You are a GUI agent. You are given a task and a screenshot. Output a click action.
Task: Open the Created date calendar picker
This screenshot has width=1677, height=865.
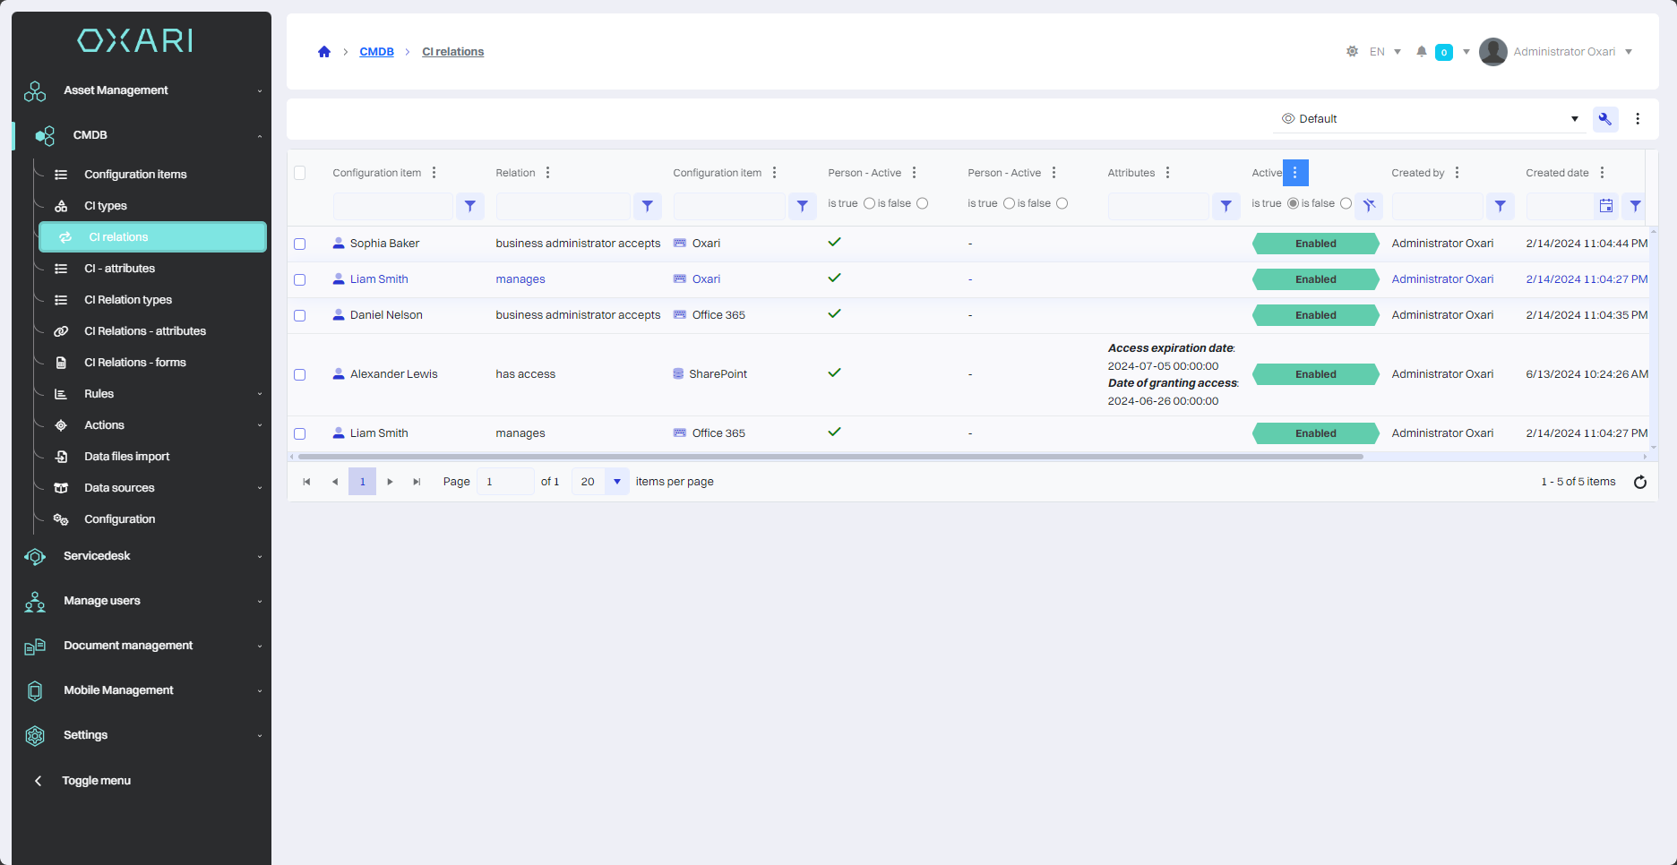pos(1605,206)
